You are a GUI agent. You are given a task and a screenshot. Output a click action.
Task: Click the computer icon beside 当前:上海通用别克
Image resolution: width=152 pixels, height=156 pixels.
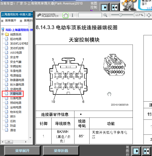click(3, 30)
